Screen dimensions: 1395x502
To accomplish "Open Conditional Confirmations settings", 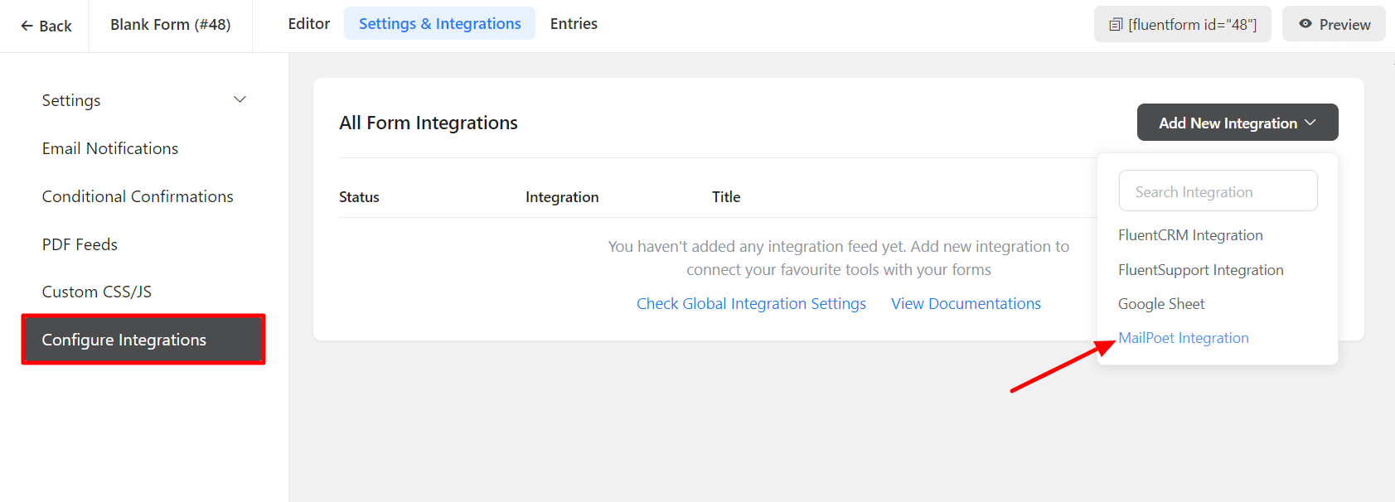I will (138, 196).
